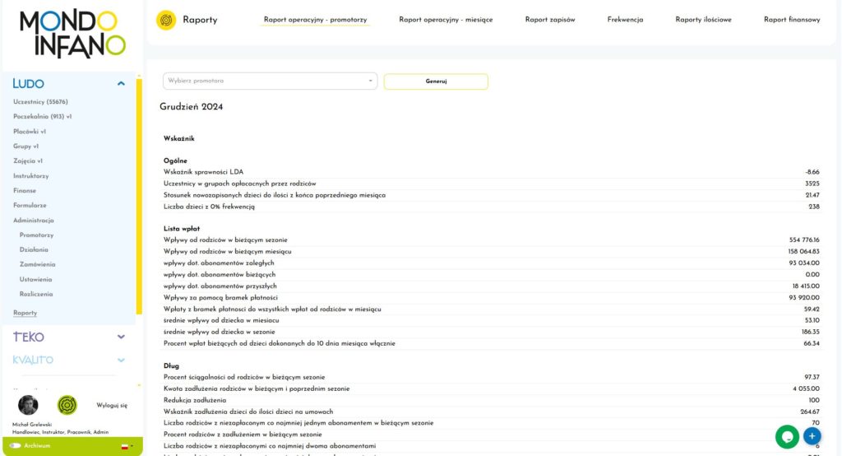
Task: Click the Mondo Infano logo
Action: point(72,34)
